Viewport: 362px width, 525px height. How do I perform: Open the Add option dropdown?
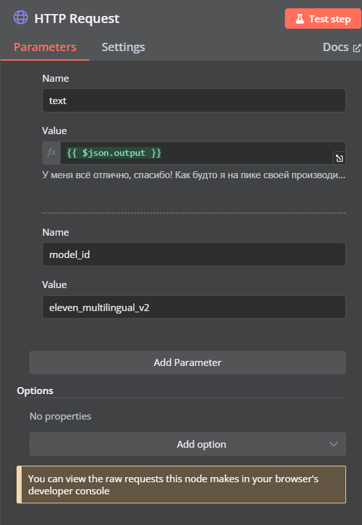tap(187, 444)
